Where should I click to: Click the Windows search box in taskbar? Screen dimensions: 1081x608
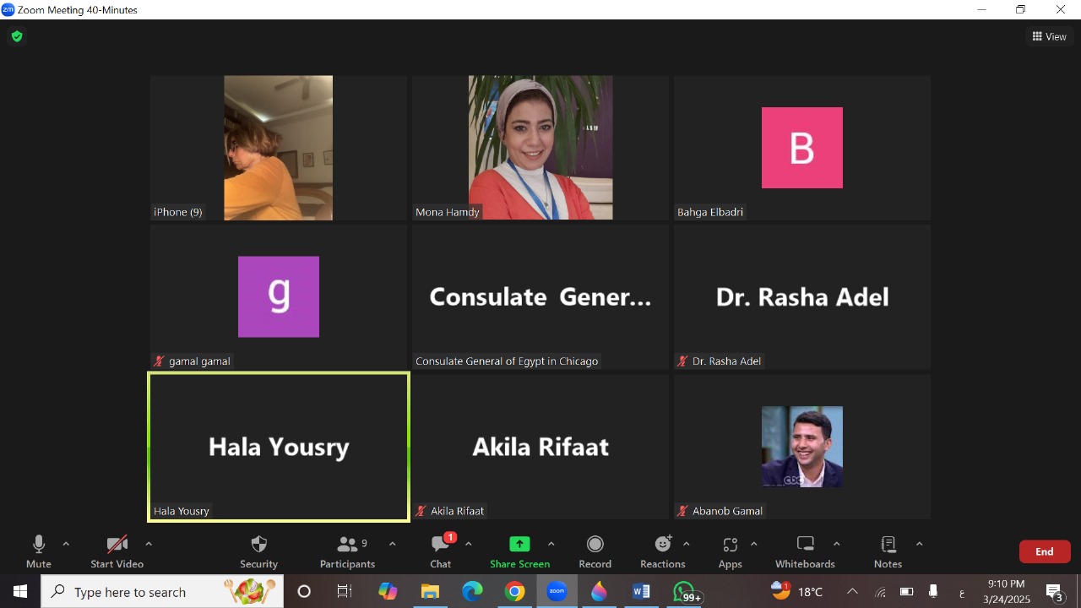pos(160,592)
